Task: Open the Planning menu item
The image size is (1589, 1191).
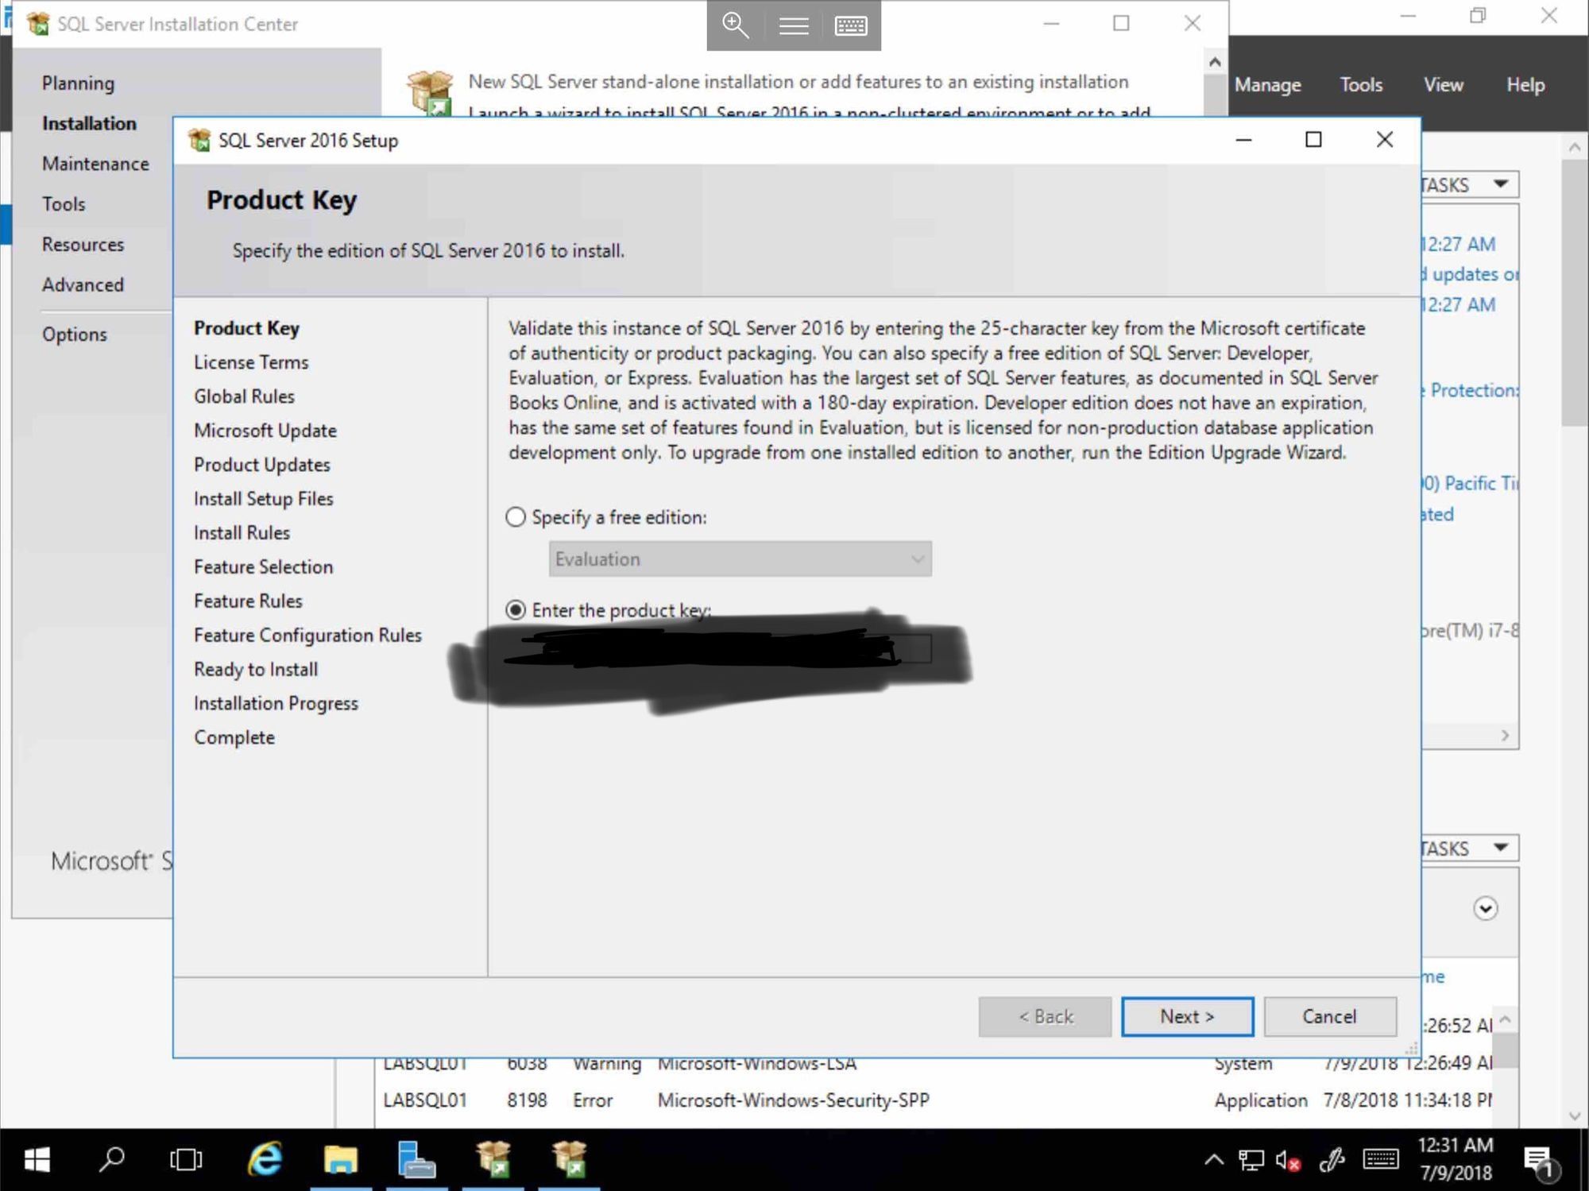Action: [78, 83]
